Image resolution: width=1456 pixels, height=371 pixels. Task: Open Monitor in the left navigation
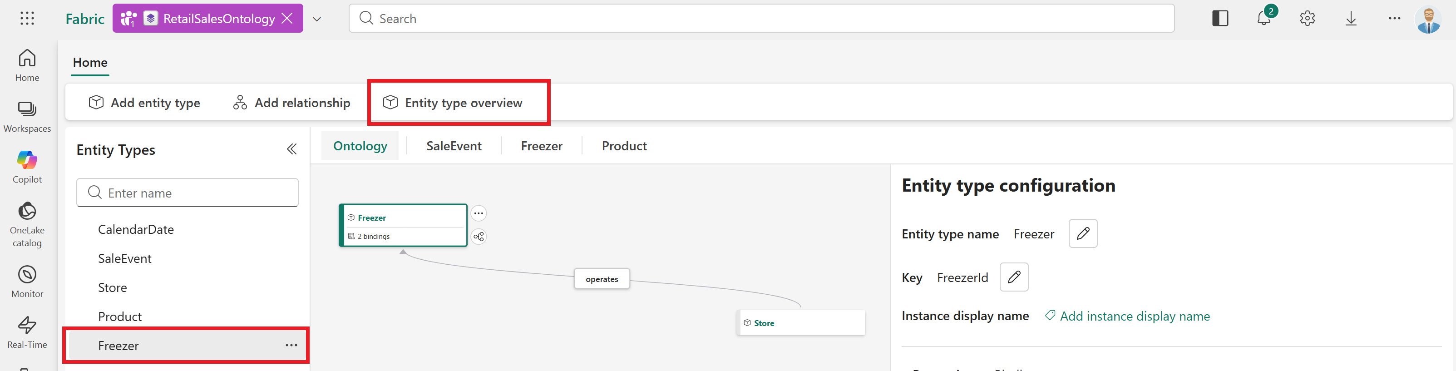[x=27, y=281]
